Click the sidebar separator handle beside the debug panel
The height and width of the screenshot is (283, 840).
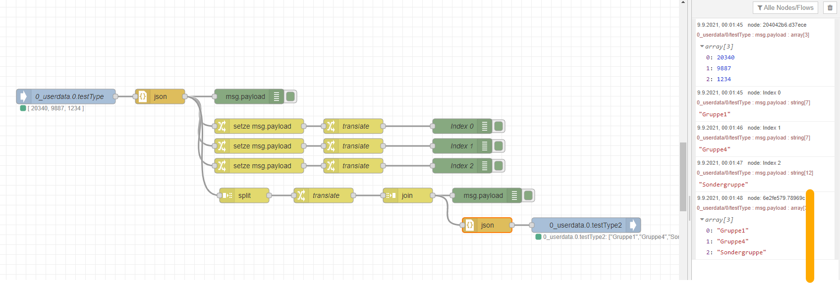click(x=689, y=208)
